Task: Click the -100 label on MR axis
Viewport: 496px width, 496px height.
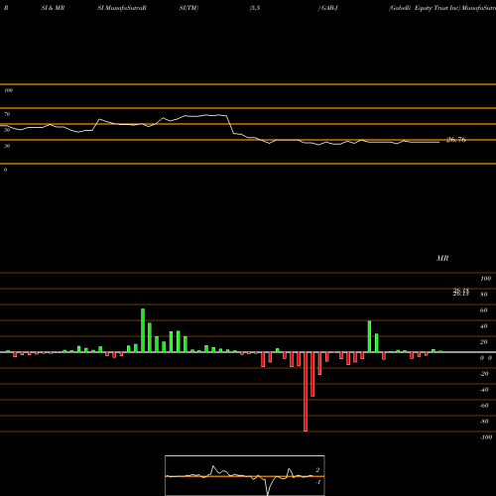Action: click(486, 437)
